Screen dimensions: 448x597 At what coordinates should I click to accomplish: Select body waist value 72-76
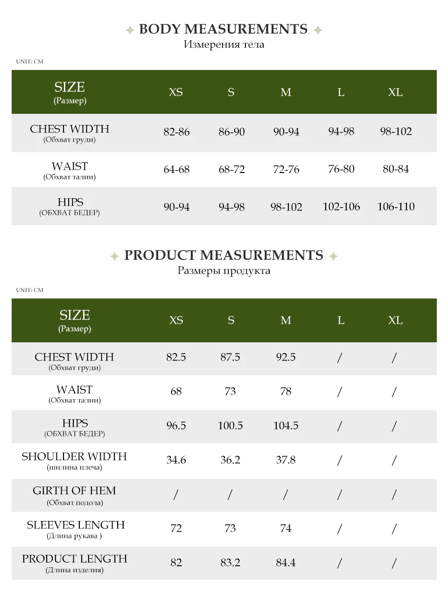[286, 169]
